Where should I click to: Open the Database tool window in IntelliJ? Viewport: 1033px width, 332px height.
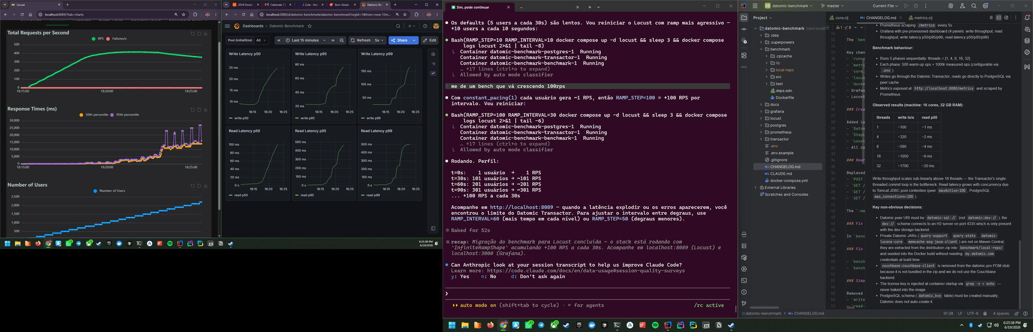1027,41
